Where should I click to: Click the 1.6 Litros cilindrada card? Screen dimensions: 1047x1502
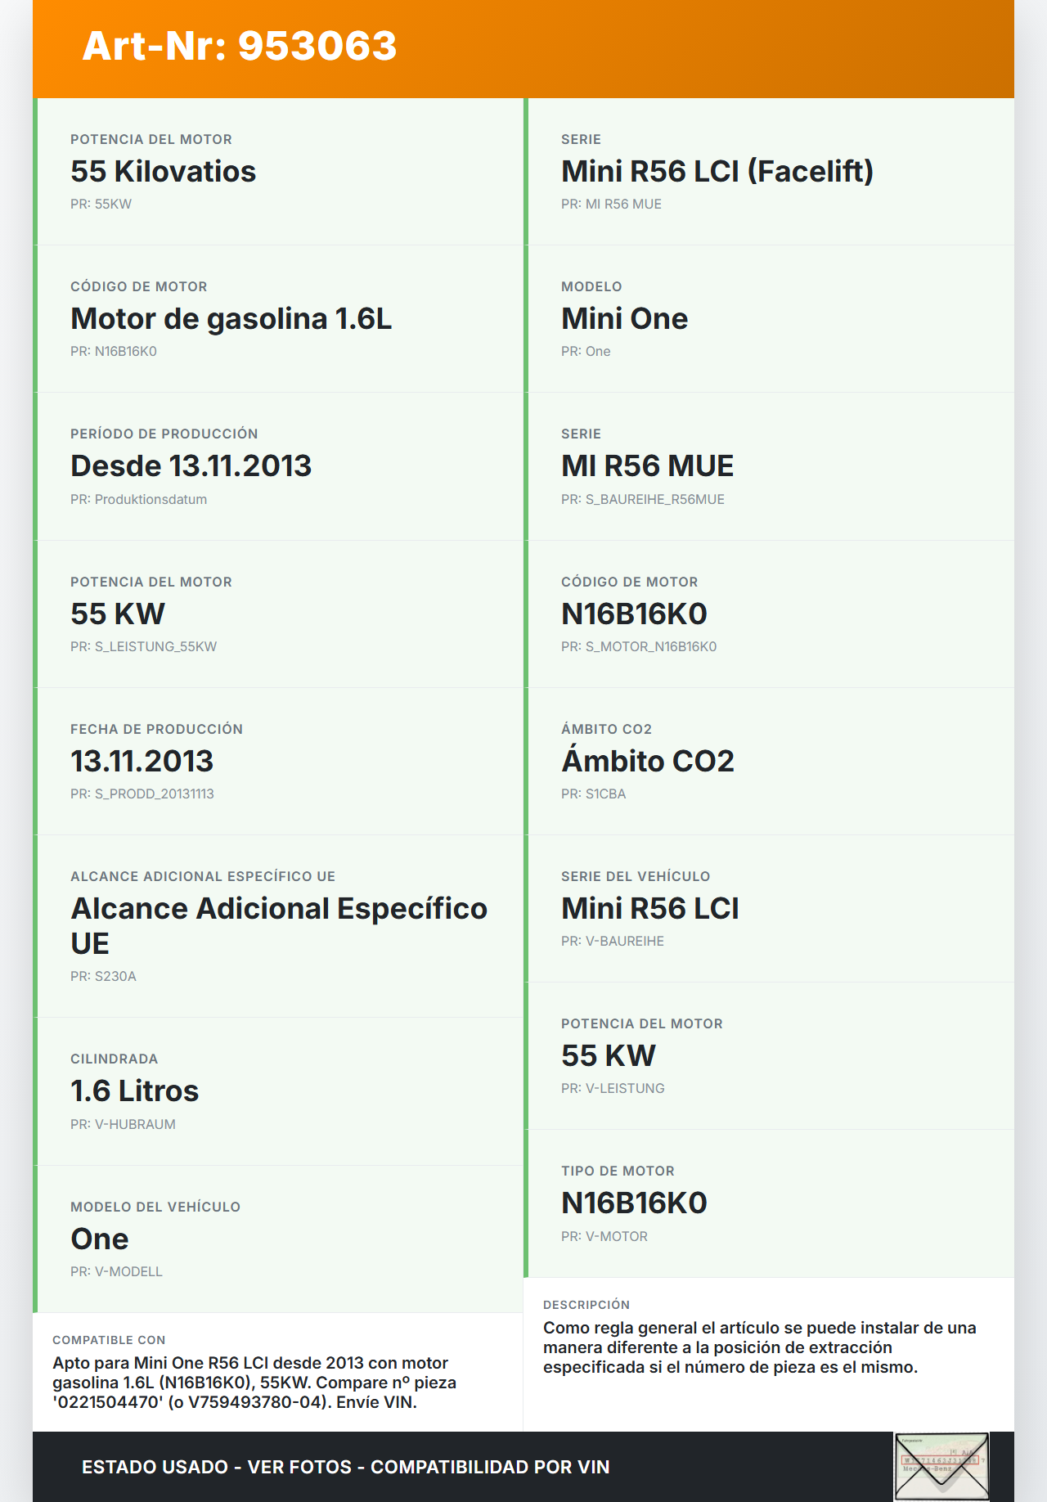coord(278,1091)
